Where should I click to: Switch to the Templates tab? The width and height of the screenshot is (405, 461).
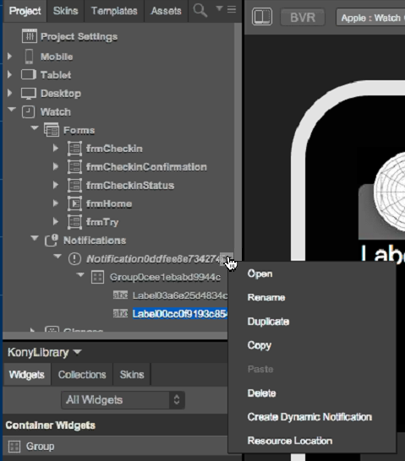point(114,11)
